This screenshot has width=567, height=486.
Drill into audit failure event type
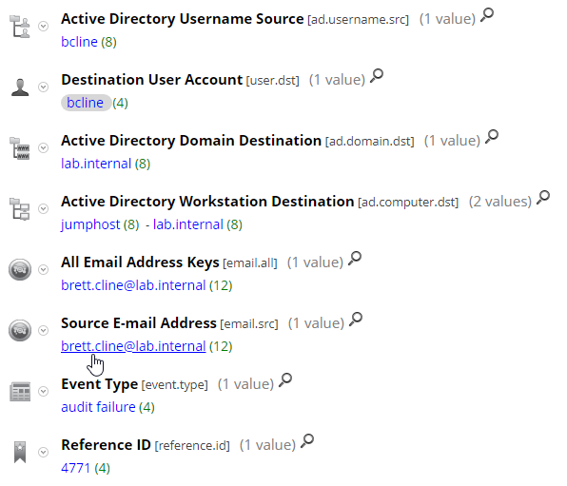[x=98, y=407]
